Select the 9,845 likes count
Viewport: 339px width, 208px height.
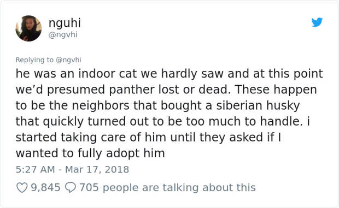point(45,187)
